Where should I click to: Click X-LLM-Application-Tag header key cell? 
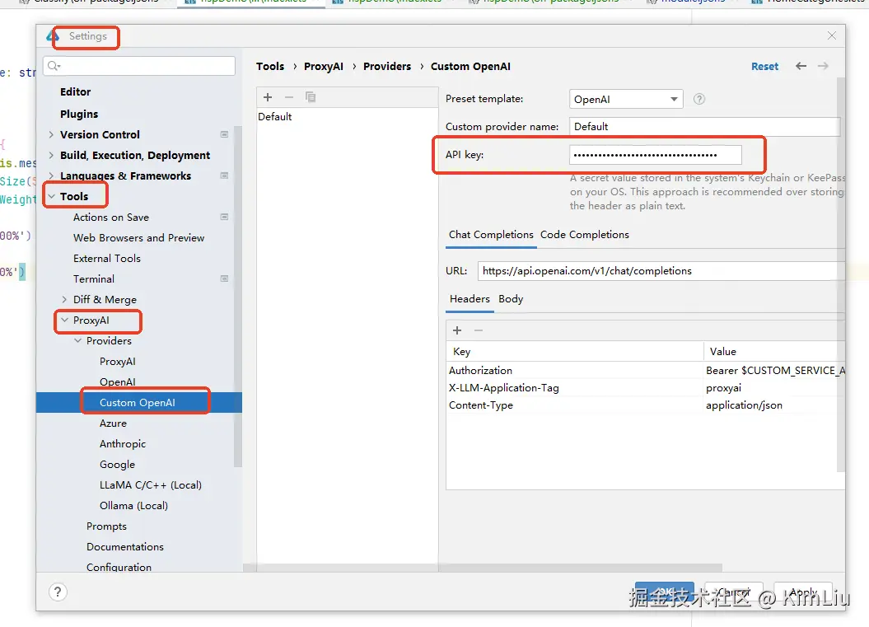point(575,387)
